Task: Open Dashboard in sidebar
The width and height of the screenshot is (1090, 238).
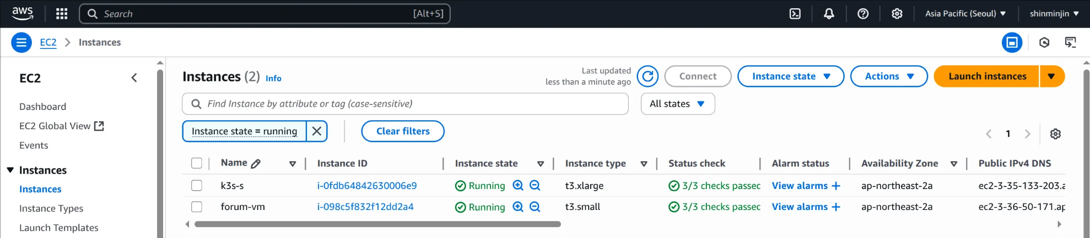Action: pos(42,107)
